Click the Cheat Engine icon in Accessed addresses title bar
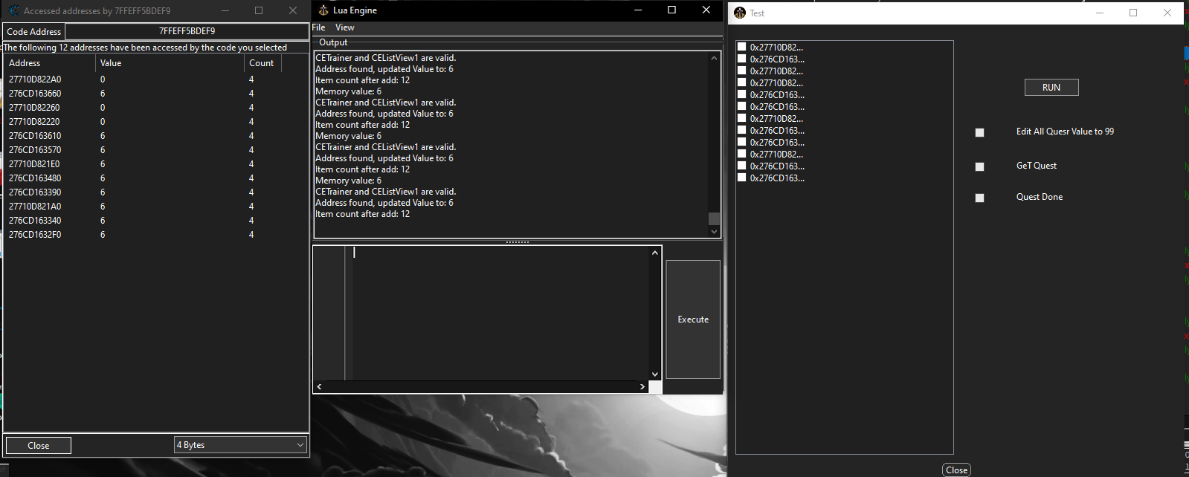 13,10
